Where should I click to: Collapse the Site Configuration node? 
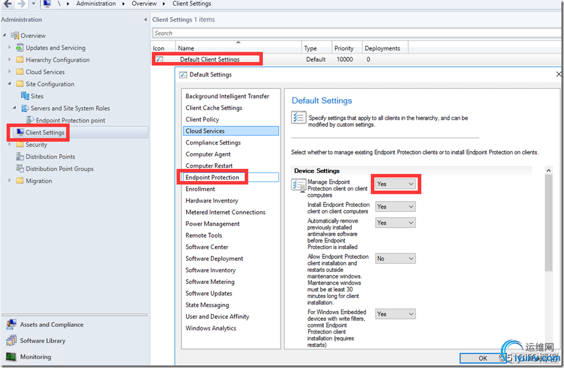9,83
